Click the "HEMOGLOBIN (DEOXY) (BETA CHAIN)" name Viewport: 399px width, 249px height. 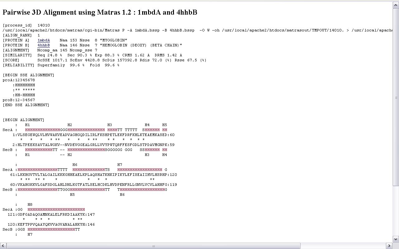[x=141, y=45]
